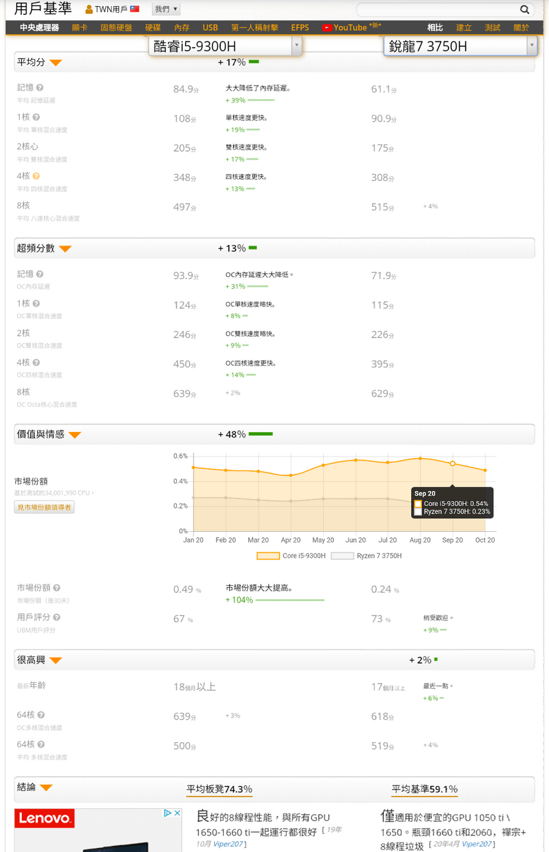The height and width of the screenshot is (852, 549).
Task: Collapse the 超頻分數 section
Action: click(x=65, y=249)
